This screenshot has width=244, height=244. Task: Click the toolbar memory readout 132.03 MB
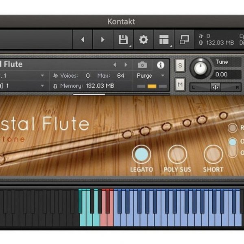[220, 43]
